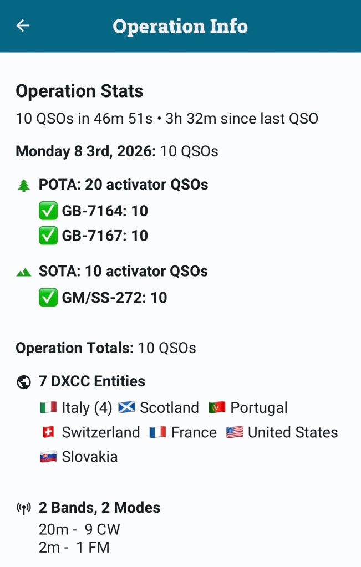This screenshot has width=361, height=567.
Task: Click the Switzerland flag icon
Action: tap(48, 432)
